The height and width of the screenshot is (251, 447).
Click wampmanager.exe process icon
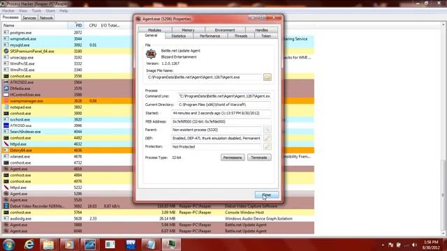[6, 100]
